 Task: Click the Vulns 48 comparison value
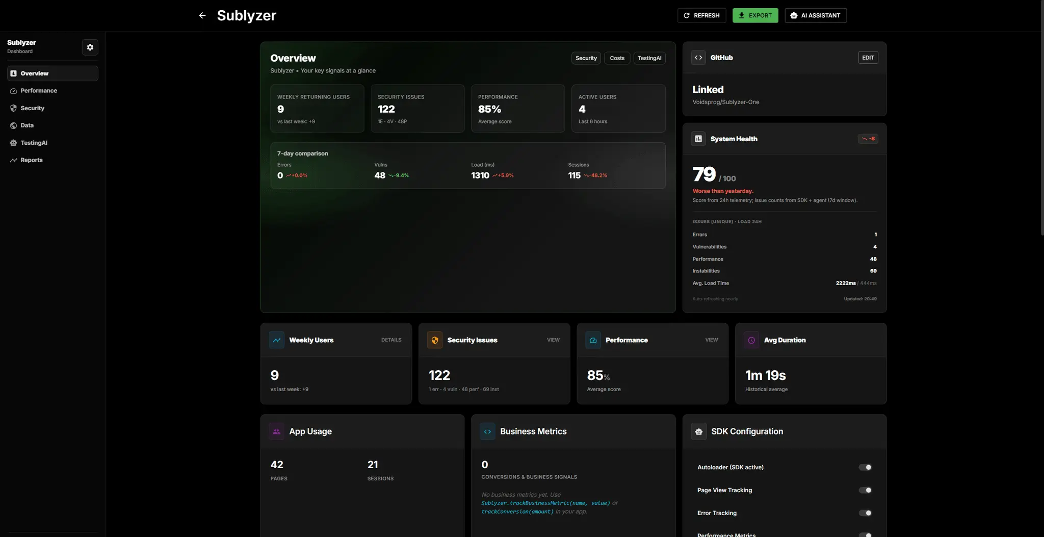tap(380, 175)
